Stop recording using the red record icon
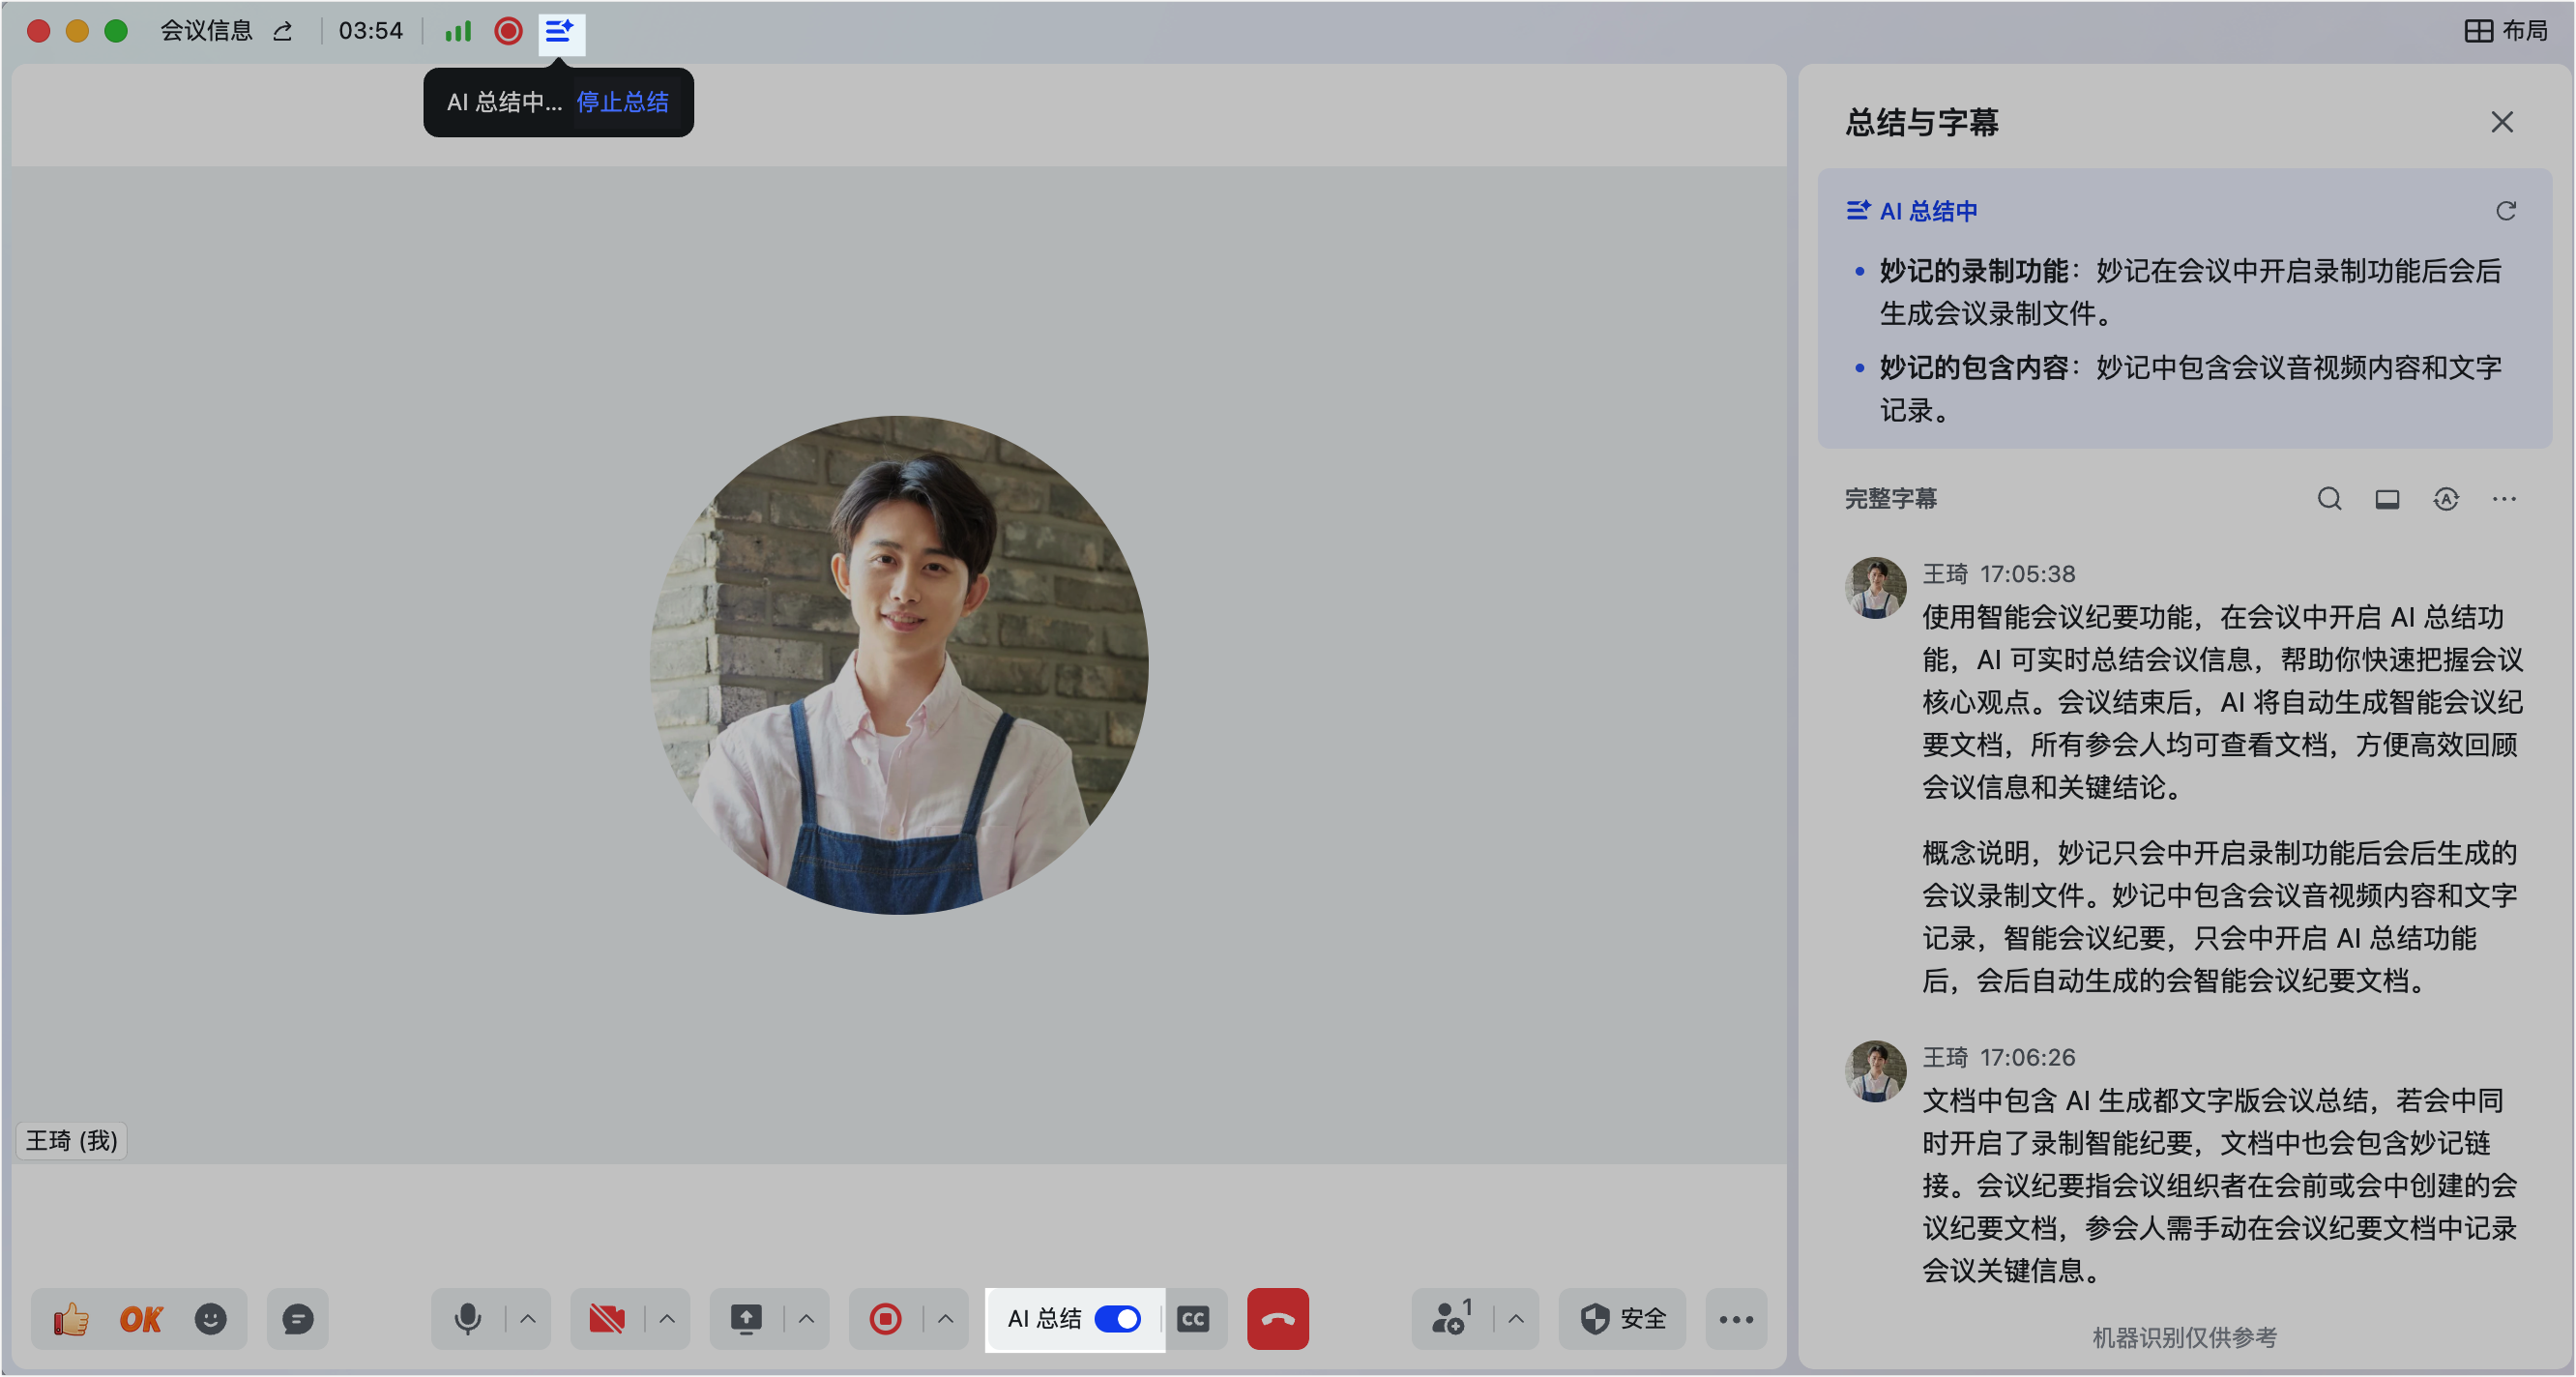Viewport: 2576px width, 1377px height. click(884, 1319)
